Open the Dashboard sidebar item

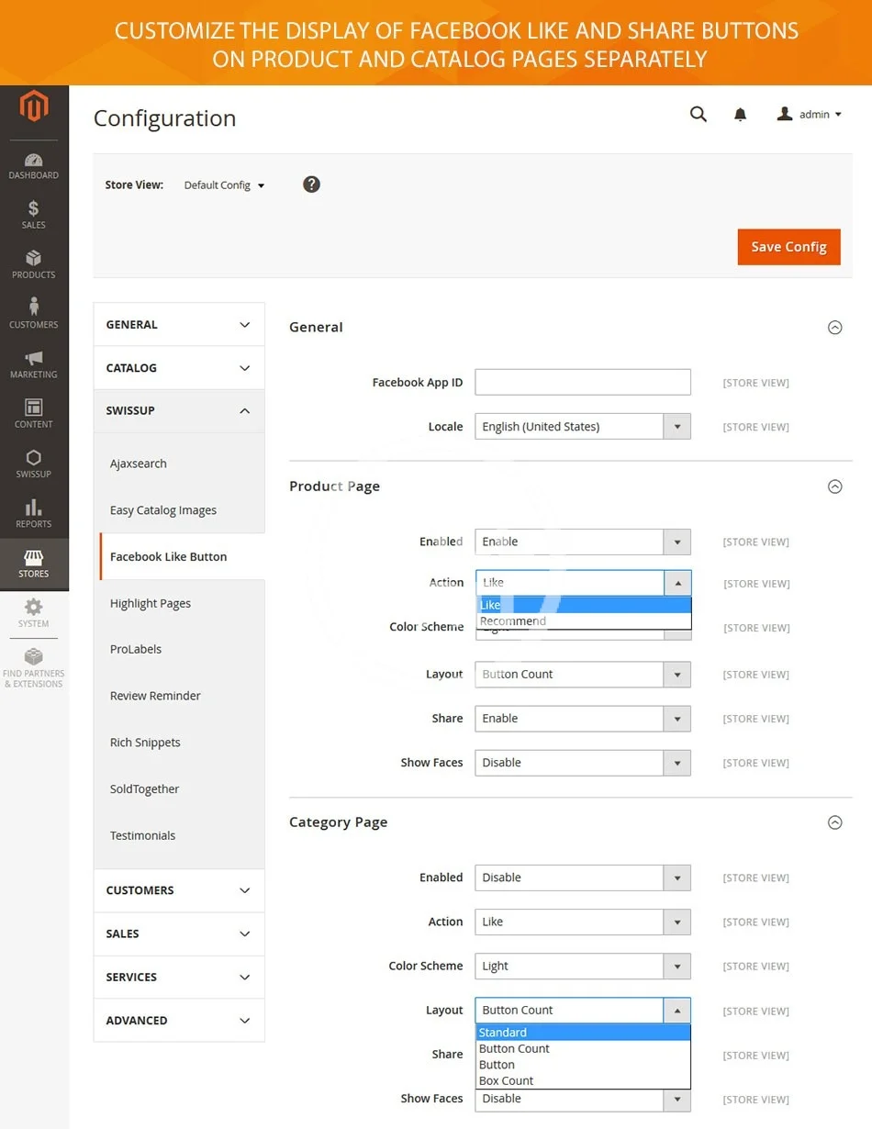pyautogui.click(x=34, y=165)
